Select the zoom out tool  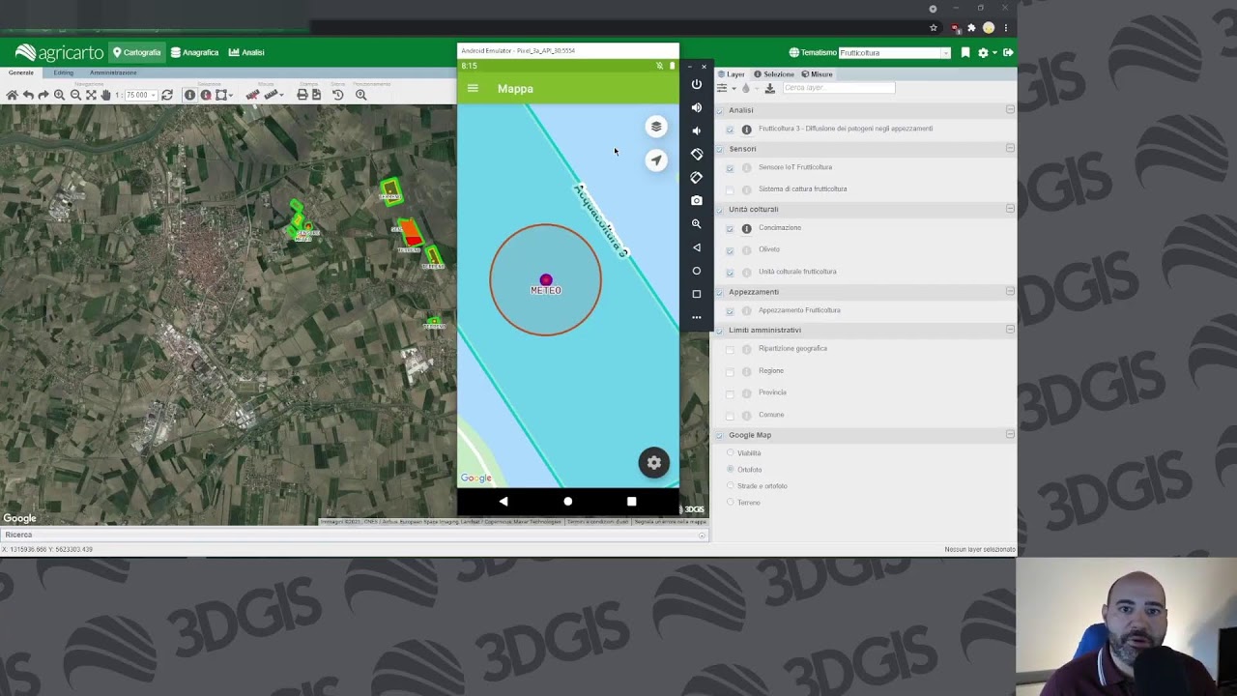tap(75, 95)
